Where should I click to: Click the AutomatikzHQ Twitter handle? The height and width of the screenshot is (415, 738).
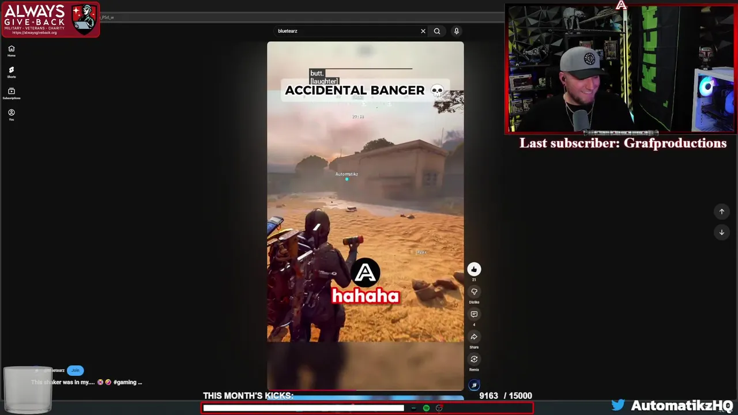tap(681, 405)
